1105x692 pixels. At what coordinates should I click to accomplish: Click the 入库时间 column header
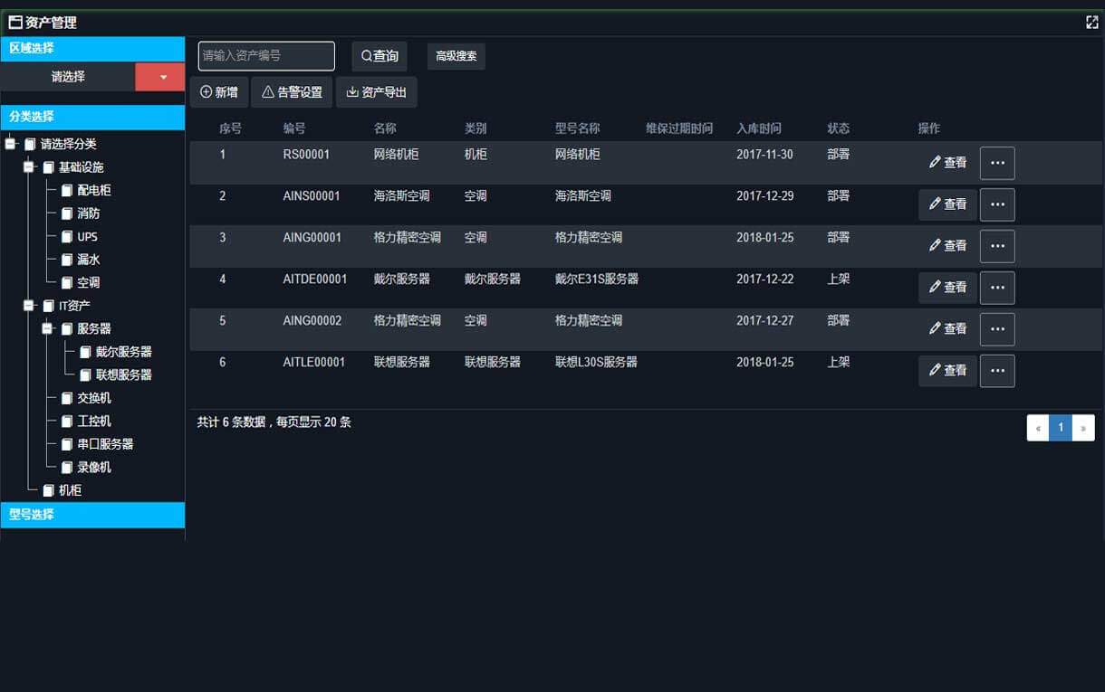(759, 128)
